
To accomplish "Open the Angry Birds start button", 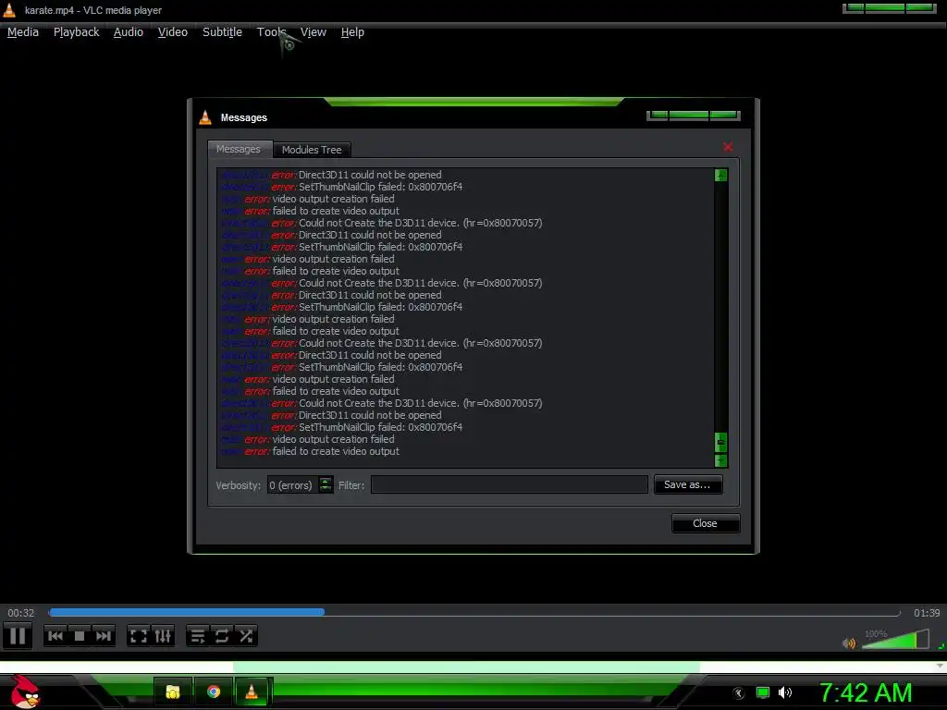I will [x=25, y=692].
